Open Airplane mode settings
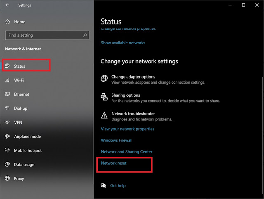This screenshot has width=264, height=199. pyautogui.click(x=28, y=136)
